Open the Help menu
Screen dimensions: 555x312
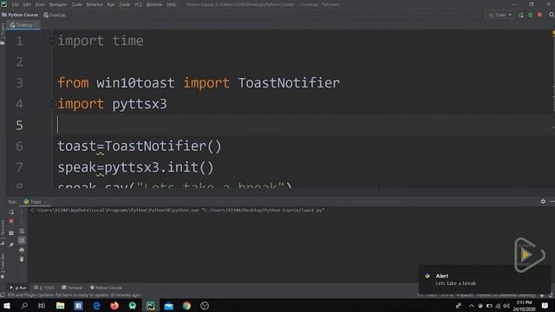click(172, 4)
